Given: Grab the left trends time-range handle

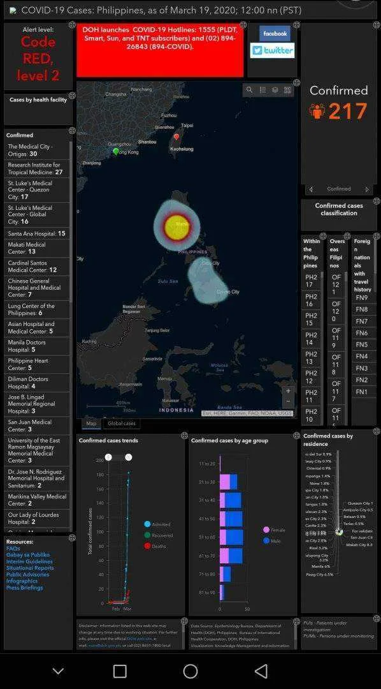Looking at the screenshot, I should [108, 457].
